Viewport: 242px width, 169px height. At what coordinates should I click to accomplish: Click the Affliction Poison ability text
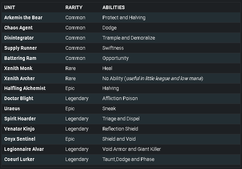pyautogui.click(x=120, y=98)
